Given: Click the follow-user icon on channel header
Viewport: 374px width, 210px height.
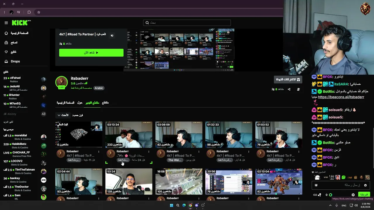Looking at the screenshot, I should point(298,89).
